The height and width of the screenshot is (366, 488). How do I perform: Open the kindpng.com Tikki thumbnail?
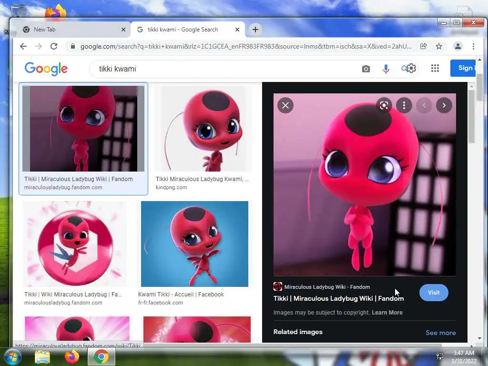pyautogui.click(x=203, y=129)
